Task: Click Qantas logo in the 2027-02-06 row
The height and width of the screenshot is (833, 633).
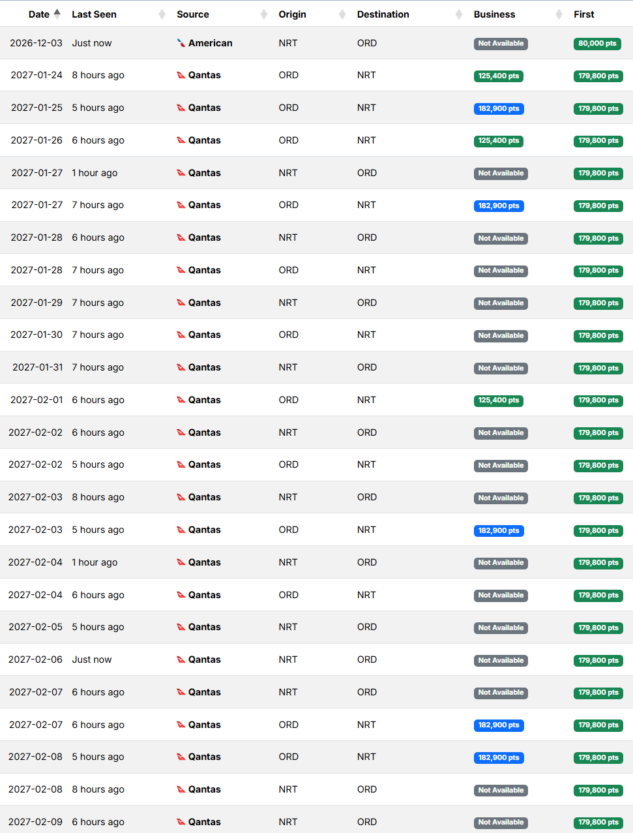Action: [x=181, y=660]
